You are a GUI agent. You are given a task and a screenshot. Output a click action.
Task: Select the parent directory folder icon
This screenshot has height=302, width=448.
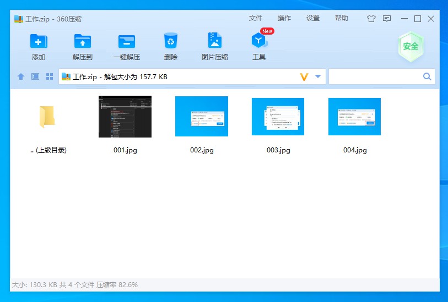[x=47, y=117]
